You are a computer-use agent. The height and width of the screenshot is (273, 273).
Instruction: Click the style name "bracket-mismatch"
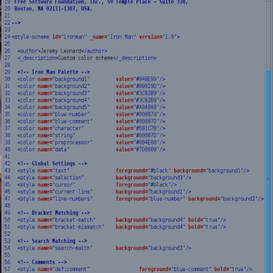(71, 227)
